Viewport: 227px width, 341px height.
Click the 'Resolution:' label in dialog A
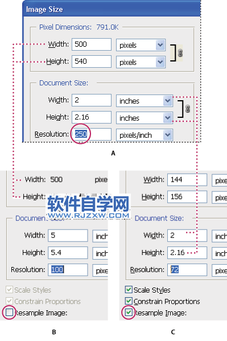[x=52, y=134]
